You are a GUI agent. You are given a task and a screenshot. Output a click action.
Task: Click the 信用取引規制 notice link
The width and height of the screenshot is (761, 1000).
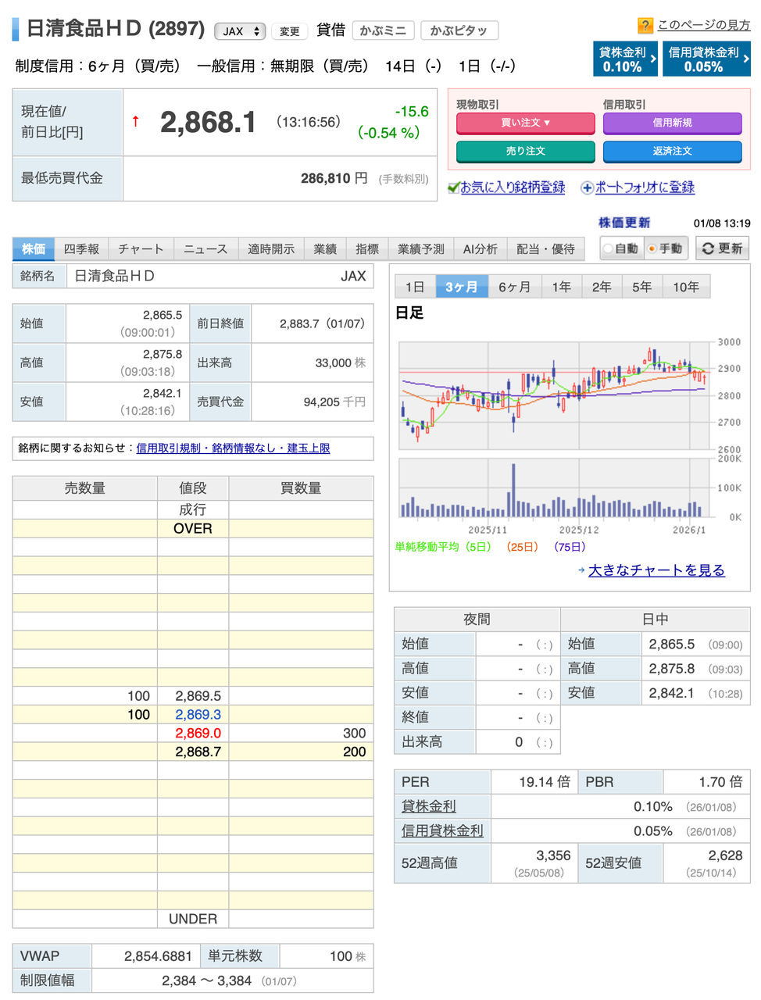[168, 448]
